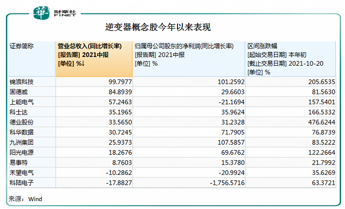
Task: Sort by 营业总收入(同比增长率) column header
Action: click(x=94, y=59)
